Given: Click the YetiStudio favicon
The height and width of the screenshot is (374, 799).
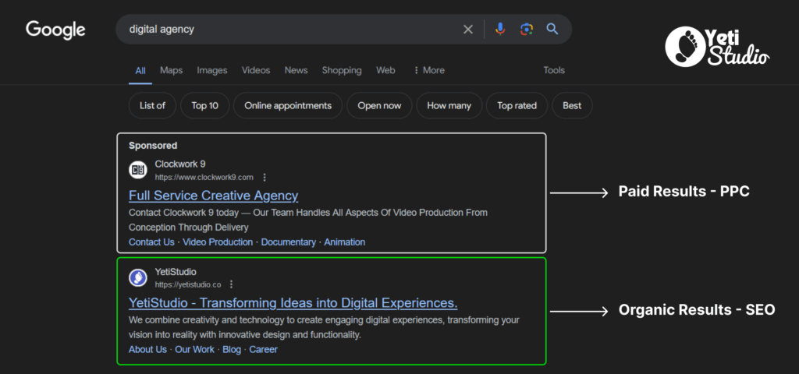Looking at the screenshot, I should pyautogui.click(x=138, y=277).
